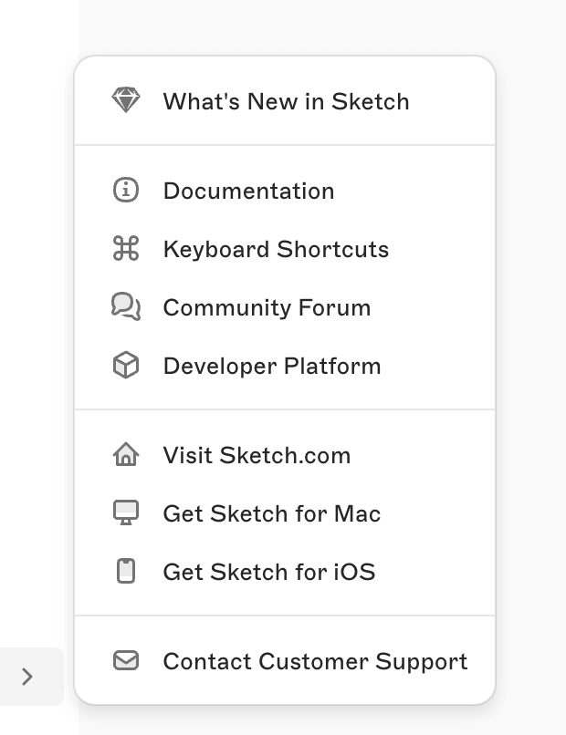Image resolution: width=566 pixels, height=735 pixels.
Task: Open Developer Platform menu item
Action: click(x=272, y=366)
